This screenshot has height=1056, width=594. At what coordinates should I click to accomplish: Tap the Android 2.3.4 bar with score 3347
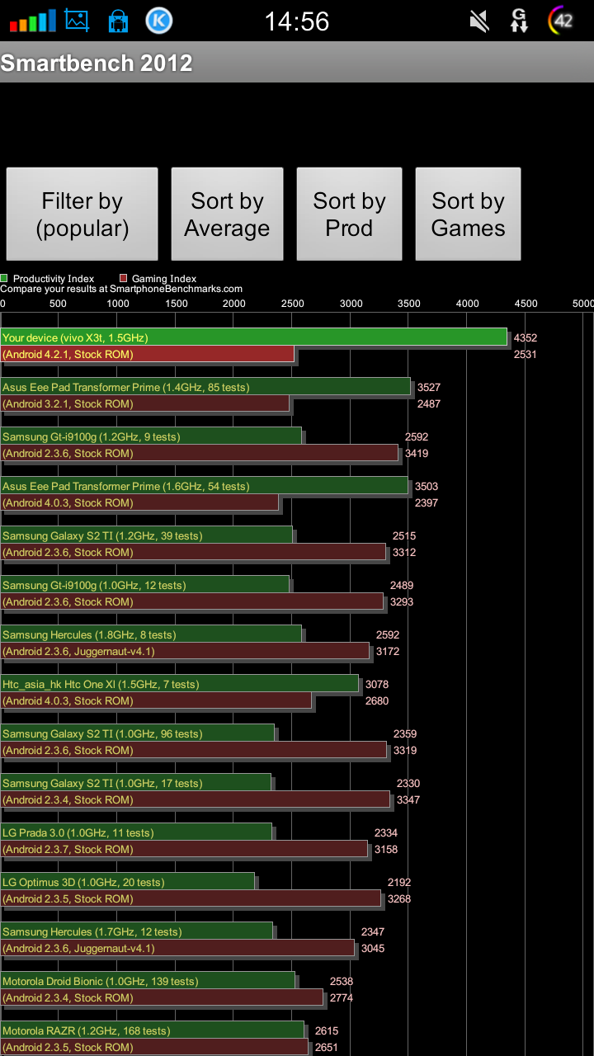click(196, 799)
